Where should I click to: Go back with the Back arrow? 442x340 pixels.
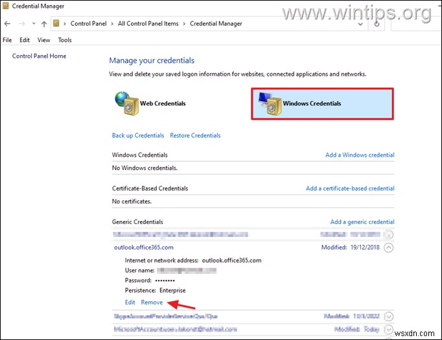(7, 24)
